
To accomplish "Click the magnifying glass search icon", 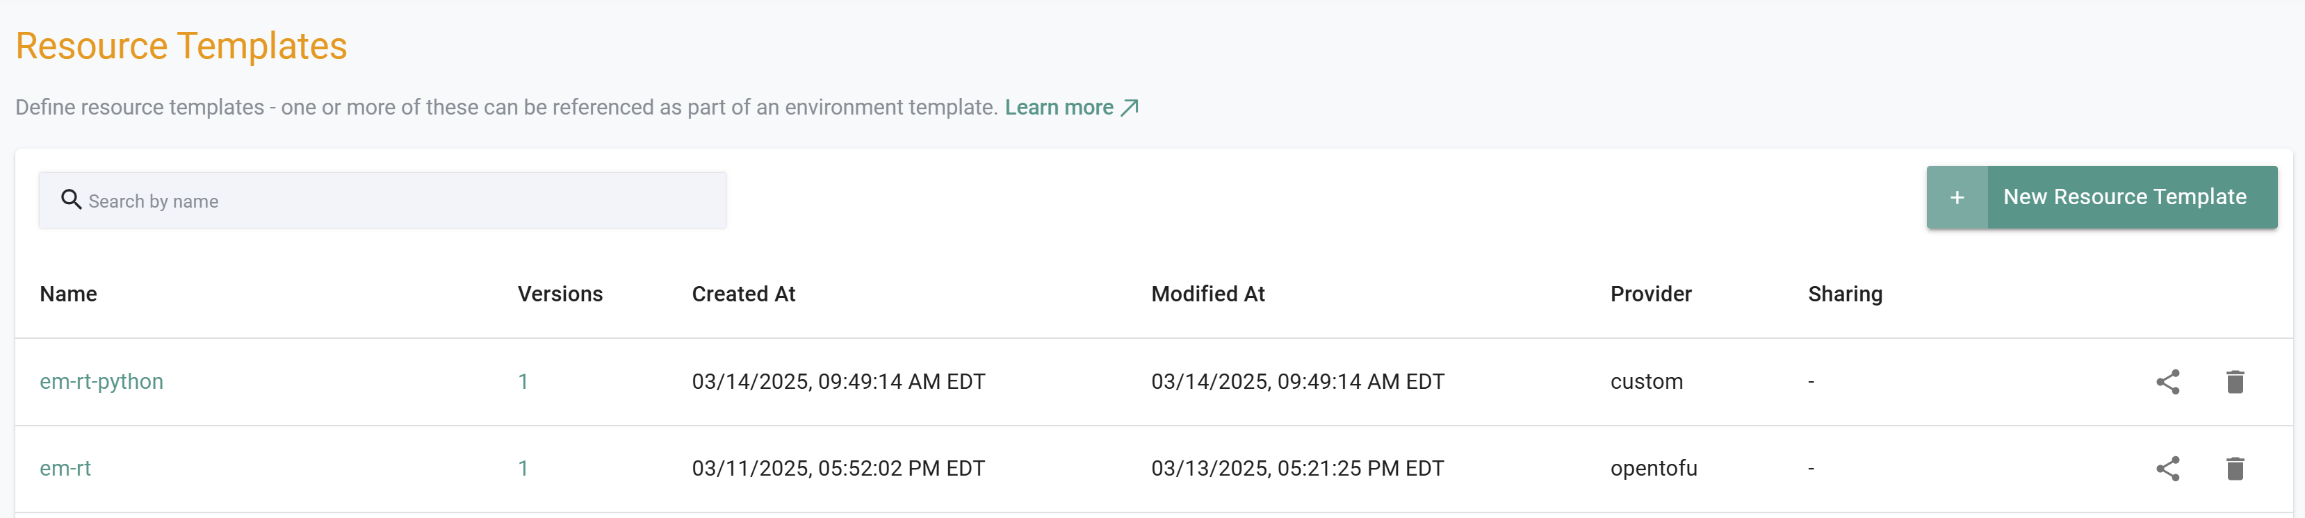I will [71, 199].
